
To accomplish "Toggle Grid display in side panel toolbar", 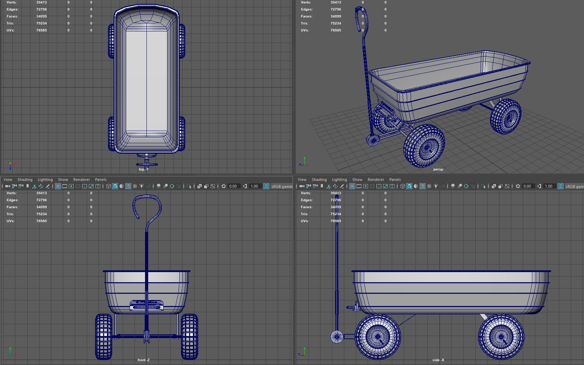I will coord(352,186).
